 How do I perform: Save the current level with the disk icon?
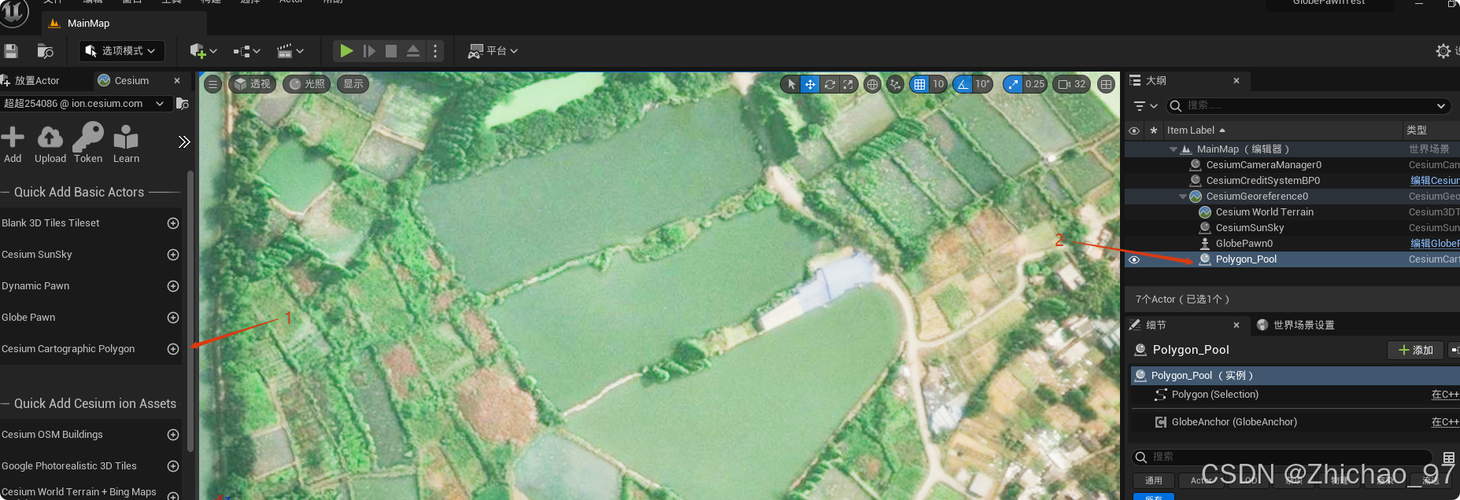click(10, 51)
